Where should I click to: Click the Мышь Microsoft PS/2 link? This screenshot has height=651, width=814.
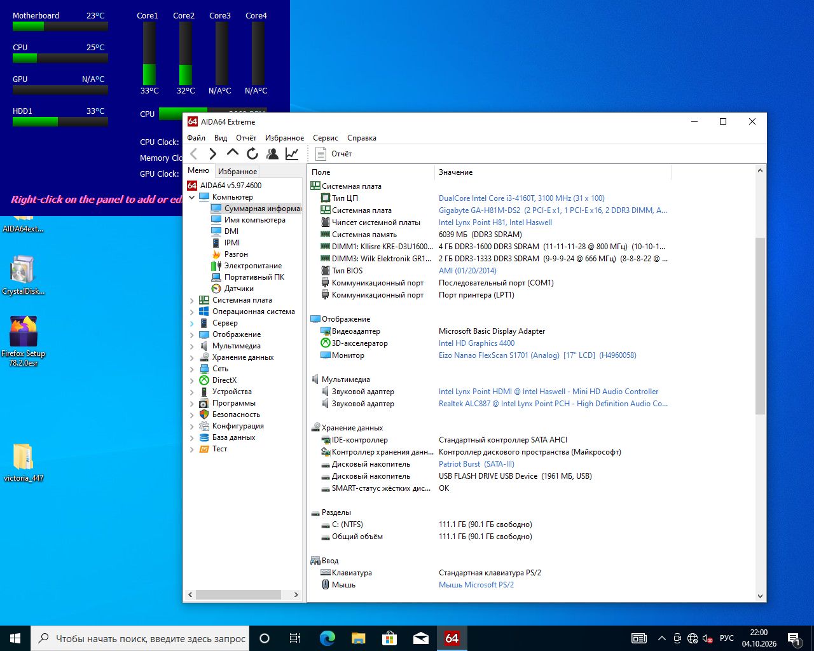[476, 585]
